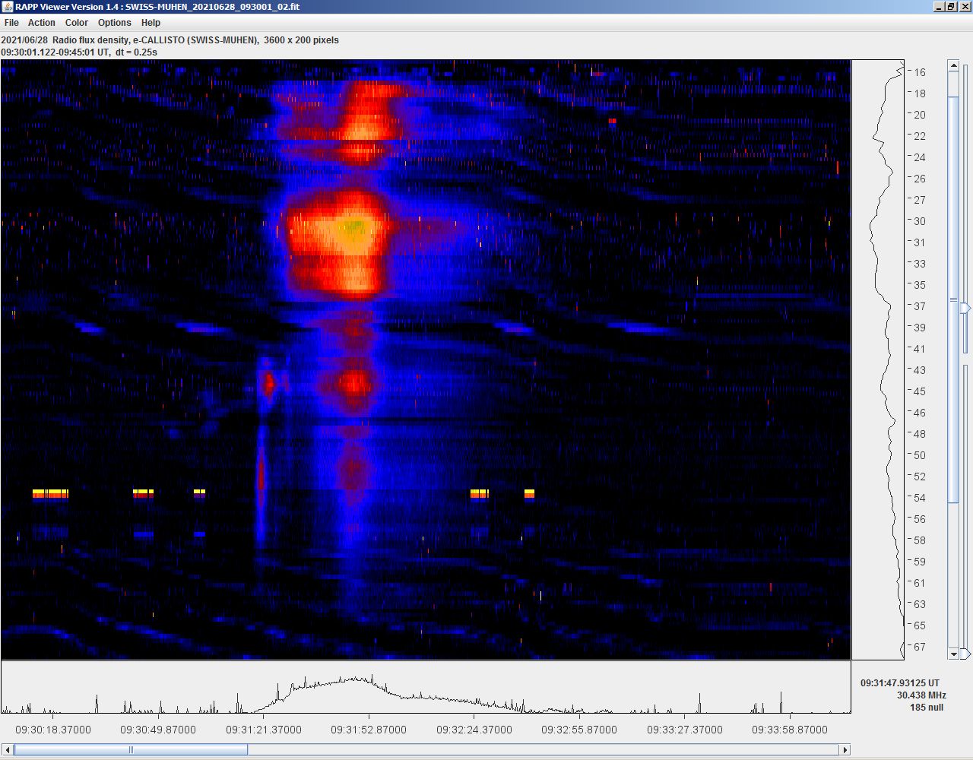Open the Action menu
This screenshot has width=973, height=760.
point(42,23)
